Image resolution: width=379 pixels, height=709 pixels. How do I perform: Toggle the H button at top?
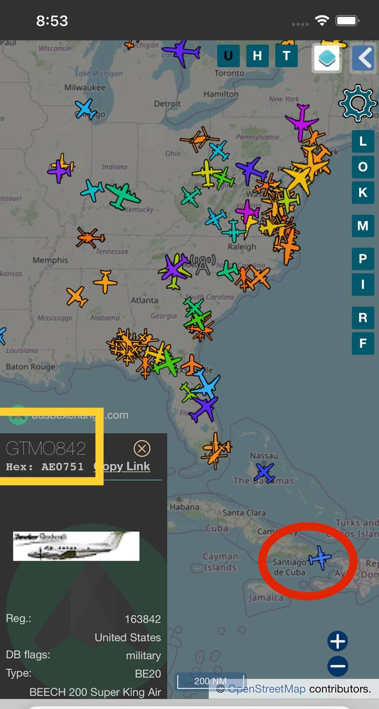[x=257, y=55]
